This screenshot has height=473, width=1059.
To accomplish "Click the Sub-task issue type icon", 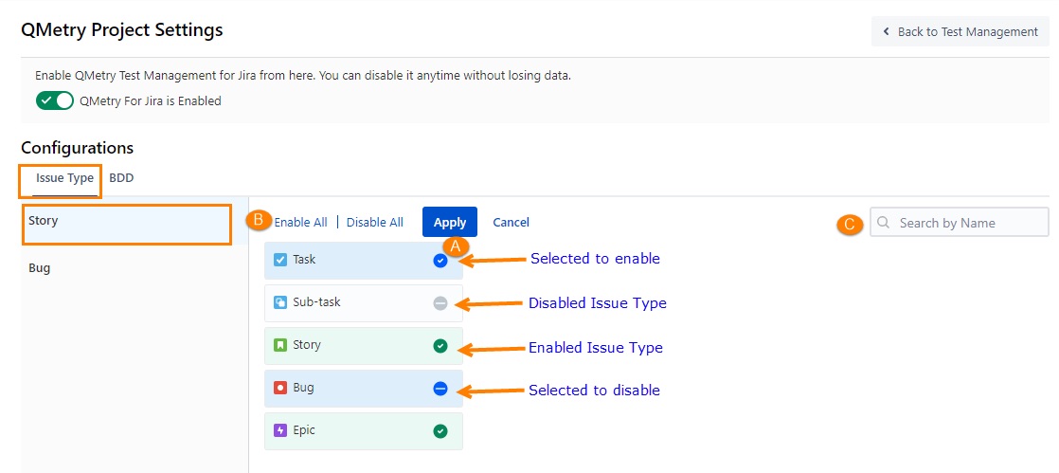I will tap(280, 302).
